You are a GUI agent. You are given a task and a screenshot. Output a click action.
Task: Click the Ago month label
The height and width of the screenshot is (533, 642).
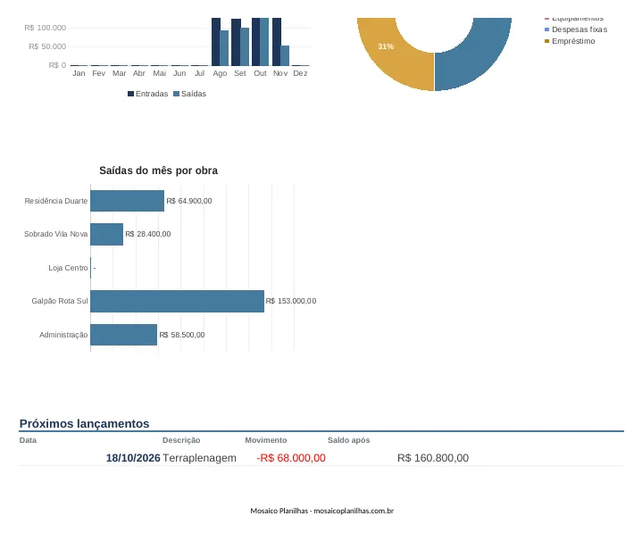(220, 73)
